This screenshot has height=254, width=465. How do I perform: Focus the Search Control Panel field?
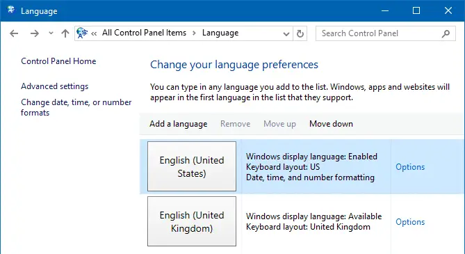tap(386, 33)
